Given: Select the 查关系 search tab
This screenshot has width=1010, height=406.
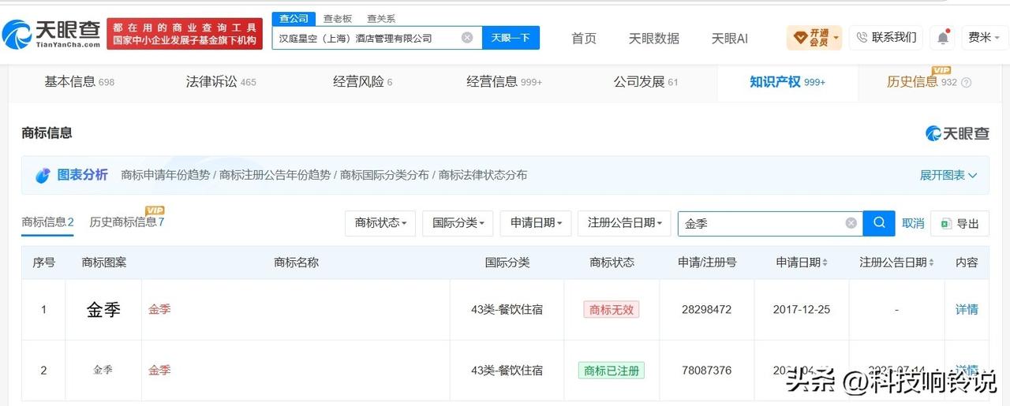Looking at the screenshot, I should point(381,18).
